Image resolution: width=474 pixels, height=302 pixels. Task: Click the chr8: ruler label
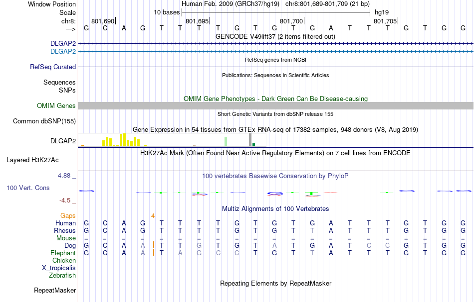point(68,21)
